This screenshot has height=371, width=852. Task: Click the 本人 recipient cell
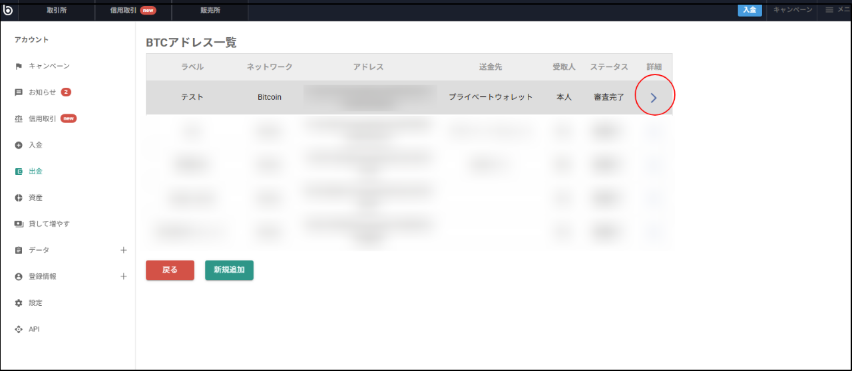[564, 97]
